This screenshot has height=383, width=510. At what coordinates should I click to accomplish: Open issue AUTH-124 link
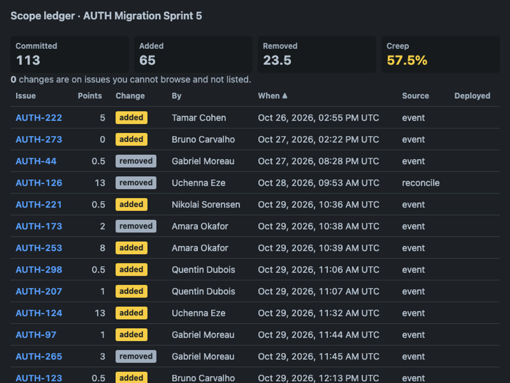(x=39, y=313)
